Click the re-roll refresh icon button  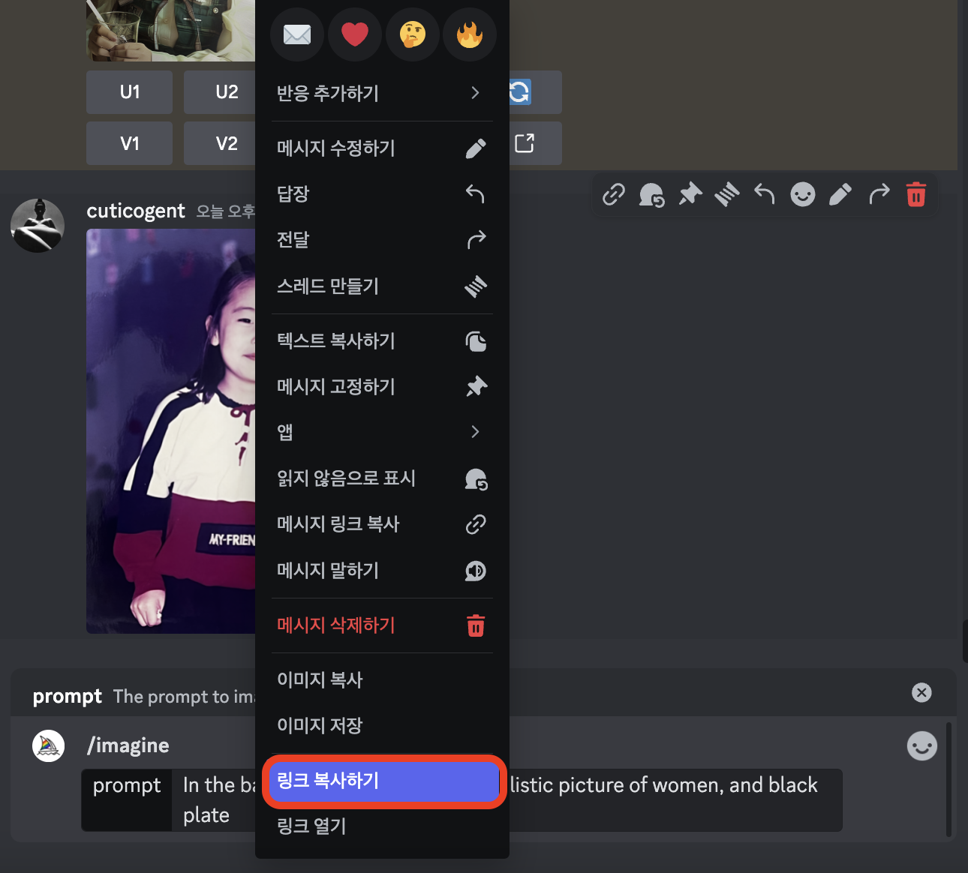519,92
